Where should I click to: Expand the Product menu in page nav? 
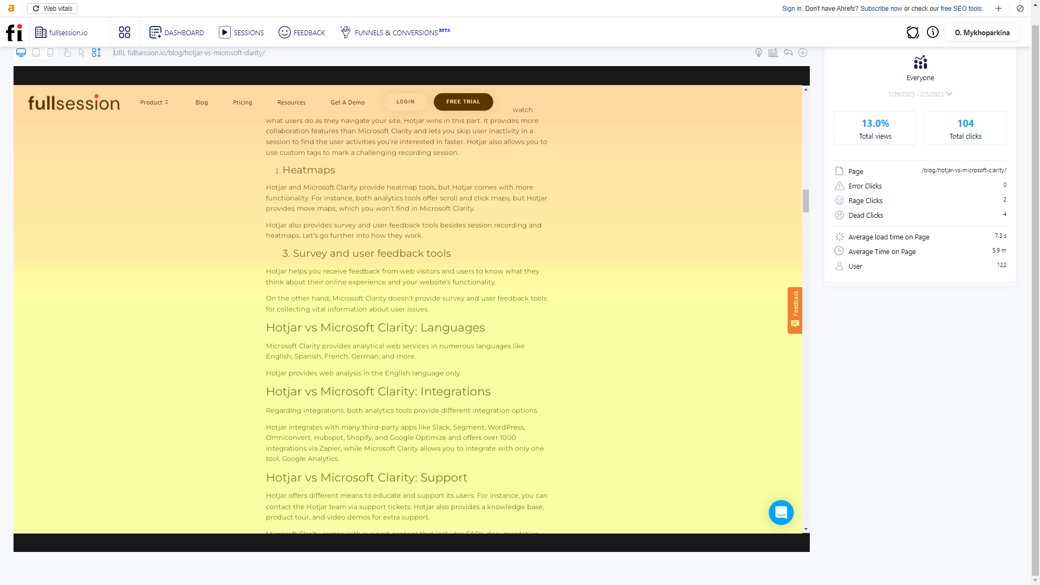pyautogui.click(x=154, y=102)
